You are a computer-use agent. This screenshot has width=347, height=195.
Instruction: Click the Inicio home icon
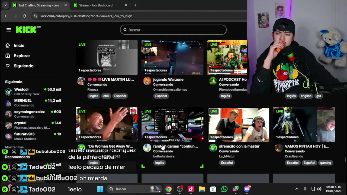coord(8,45)
